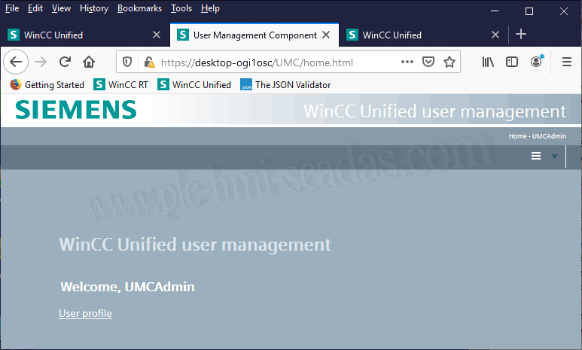Expand the UMC hamburger menu

536,156
